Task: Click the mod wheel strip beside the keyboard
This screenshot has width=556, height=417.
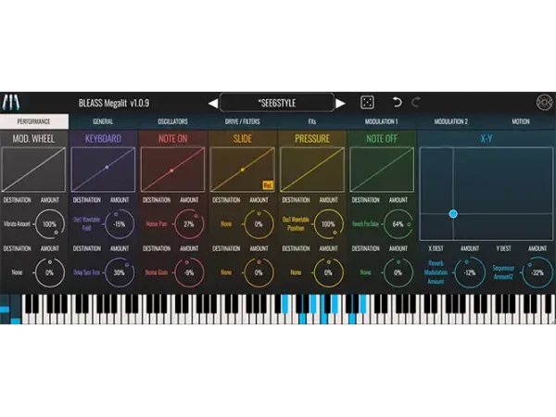Action: [x=16, y=310]
